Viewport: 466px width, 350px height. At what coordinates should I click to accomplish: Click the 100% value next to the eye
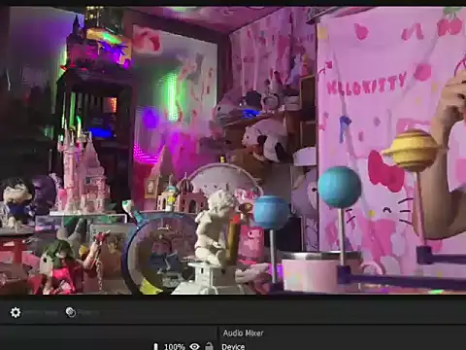(x=175, y=347)
